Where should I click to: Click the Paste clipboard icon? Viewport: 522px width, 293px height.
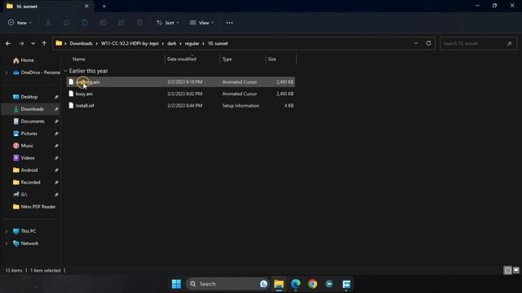pyautogui.click(x=85, y=23)
